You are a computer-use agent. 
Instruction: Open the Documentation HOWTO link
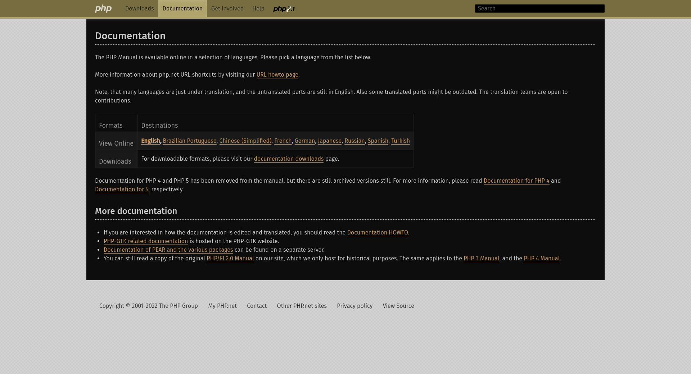point(378,233)
